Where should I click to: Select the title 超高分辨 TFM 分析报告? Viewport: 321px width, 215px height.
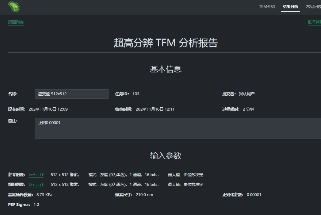pos(166,43)
